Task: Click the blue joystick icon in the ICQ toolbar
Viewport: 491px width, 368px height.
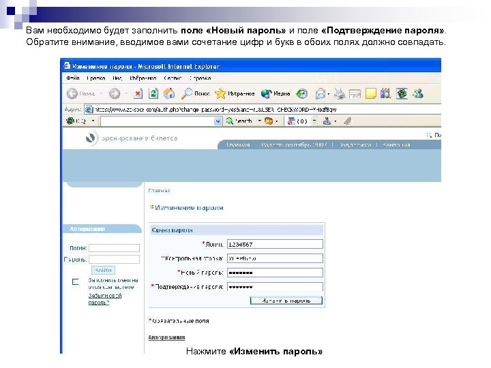Action: pos(327,121)
